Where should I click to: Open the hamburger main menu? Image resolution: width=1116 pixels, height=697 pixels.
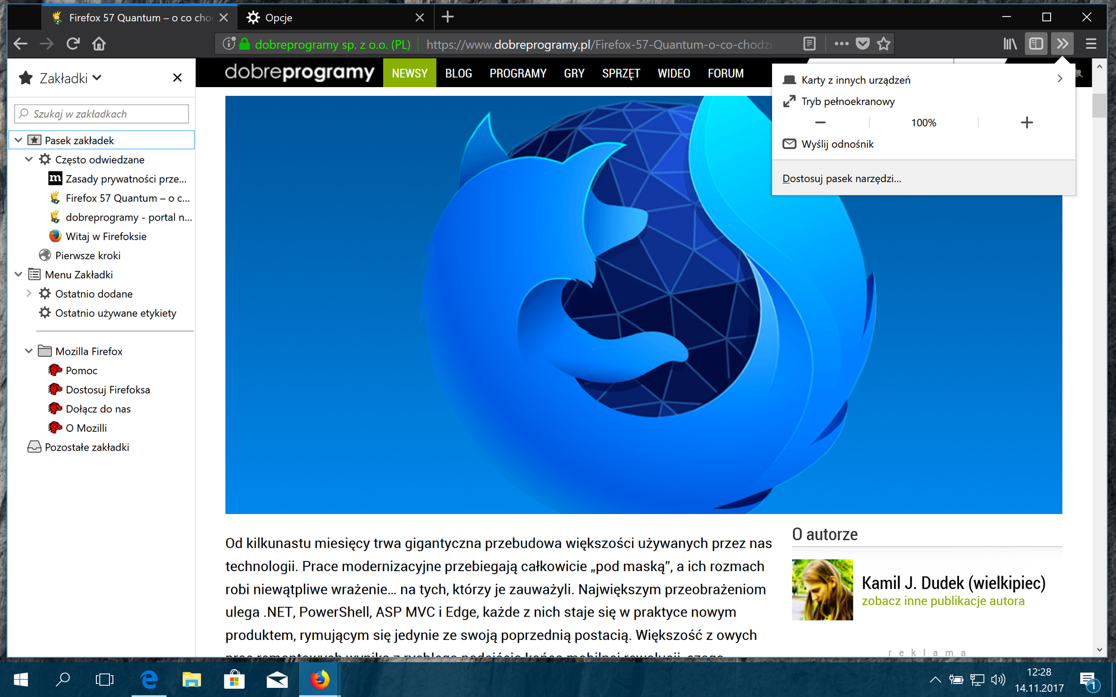click(1091, 43)
